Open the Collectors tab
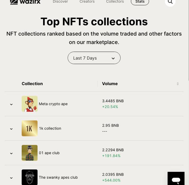189x185 pixels. coord(115,2)
